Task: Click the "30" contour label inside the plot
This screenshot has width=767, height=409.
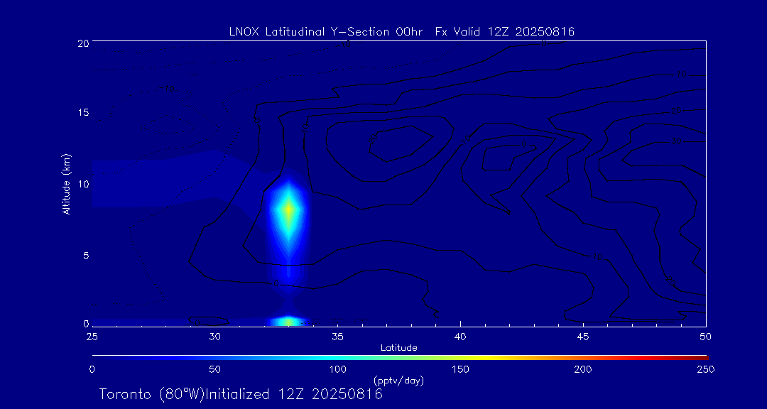Action: point(676,141)
